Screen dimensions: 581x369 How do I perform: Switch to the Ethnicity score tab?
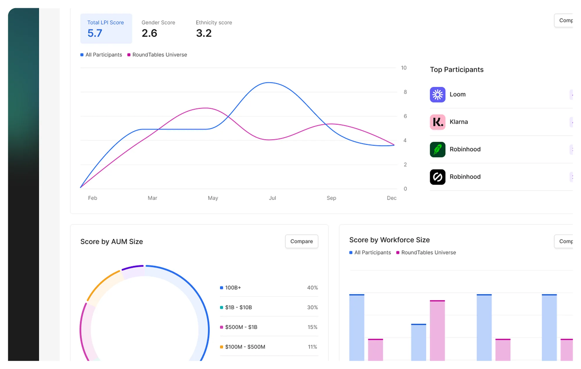(x=214, y=28)
